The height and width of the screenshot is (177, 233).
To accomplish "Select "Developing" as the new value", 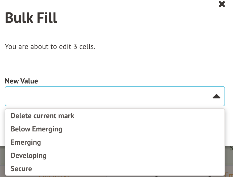I will [28, 156].
